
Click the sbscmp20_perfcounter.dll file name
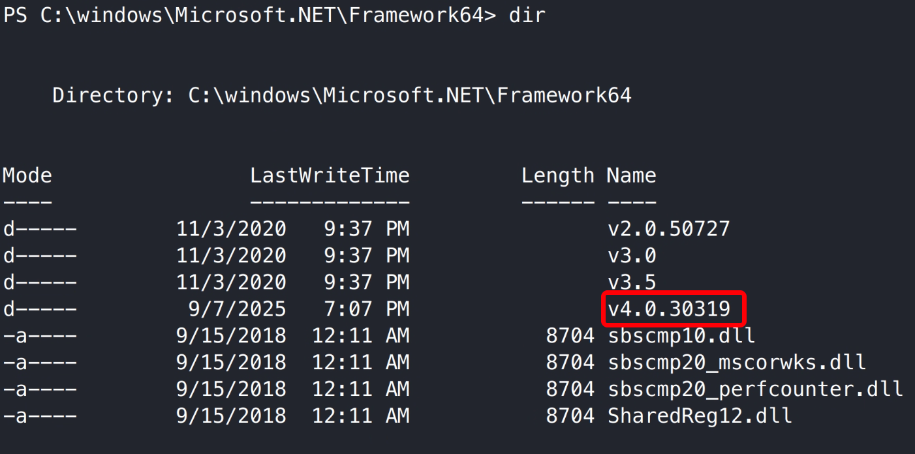(x=755, y=389)
